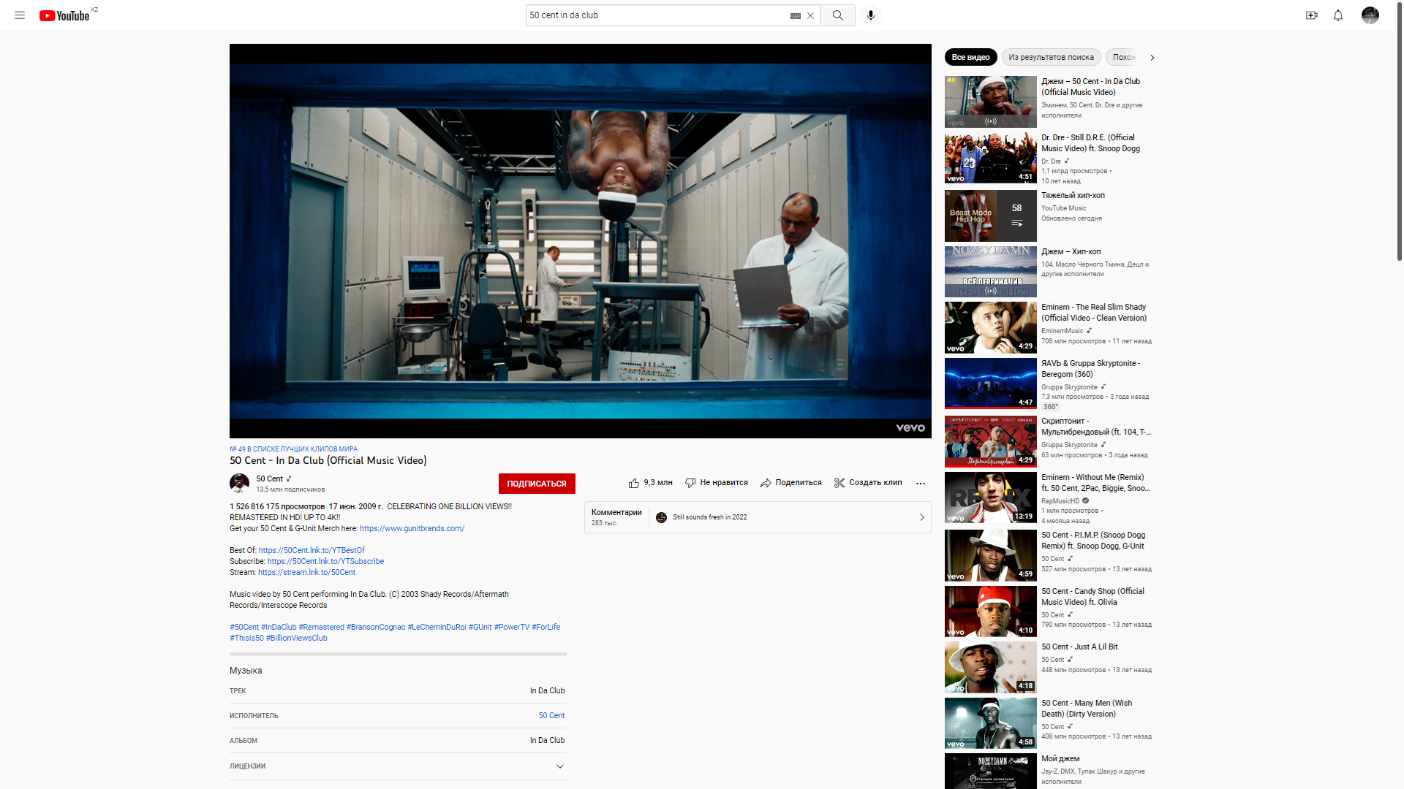Clear the search query with X
1404x789 pixels.
810,15
